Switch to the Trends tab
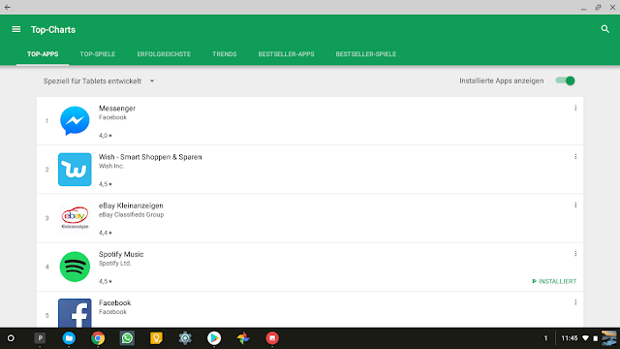This screenshot has width=620, height=349. pyautogui.click(x=224, y=54)
